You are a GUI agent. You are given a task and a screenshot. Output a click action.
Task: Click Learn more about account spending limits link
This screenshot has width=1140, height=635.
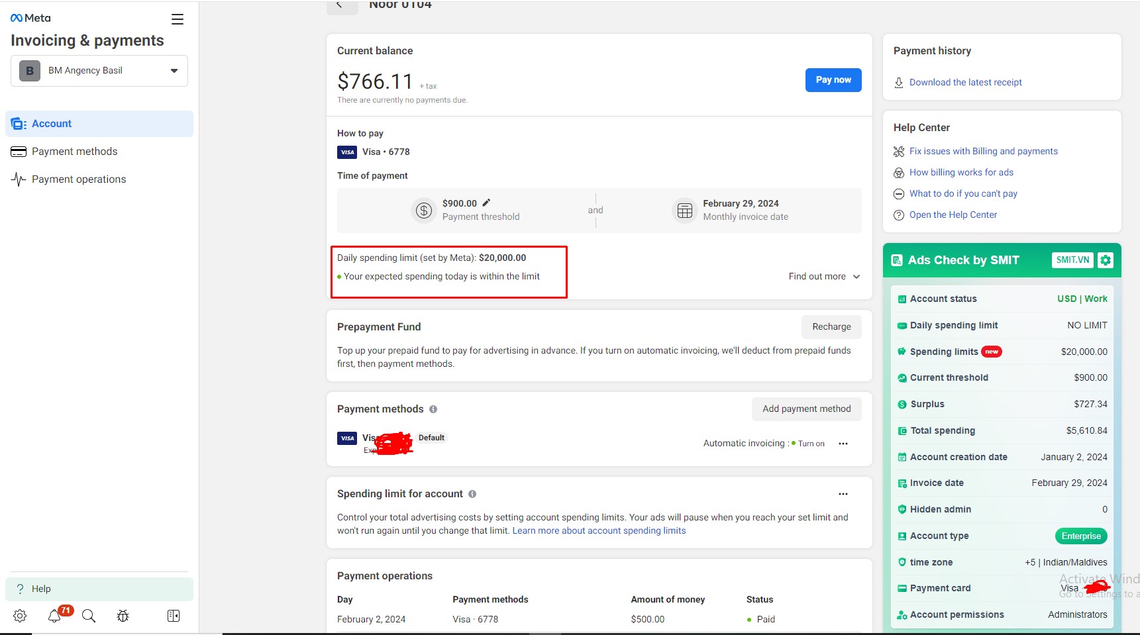(x=599, y=531)
